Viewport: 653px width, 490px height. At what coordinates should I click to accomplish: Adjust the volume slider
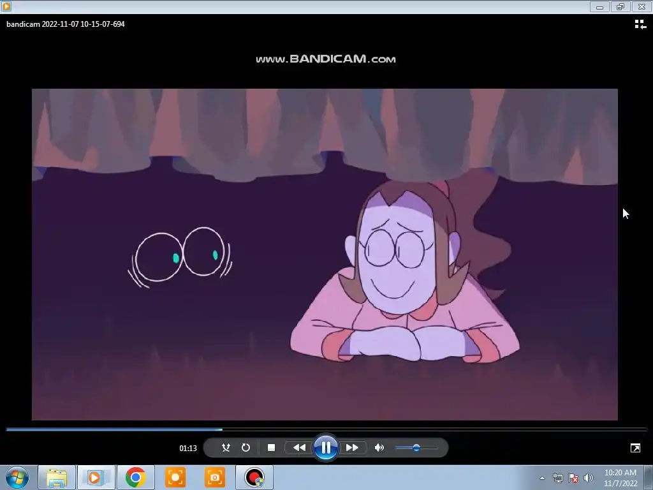(x=416, y=448)
